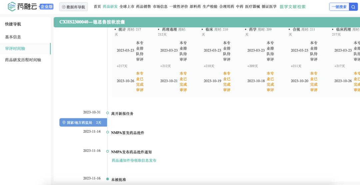Image resolution: width=360 pixels, height=185 pixels.
Task: Click the 药品通知件待领取信息发布 link
Action: click(134, 161)
